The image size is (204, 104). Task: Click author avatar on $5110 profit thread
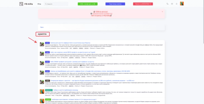coord(42,54)
